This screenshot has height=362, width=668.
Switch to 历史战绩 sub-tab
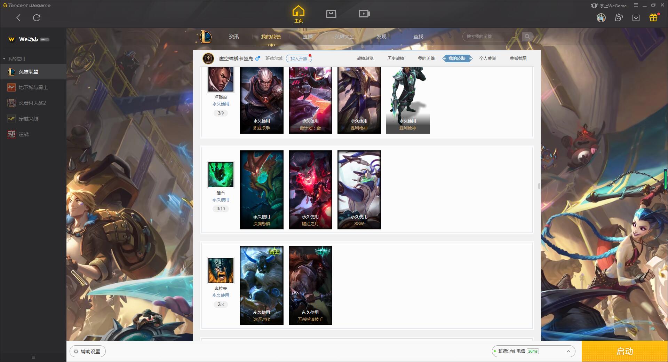pyautogui.click(x=396, y=58)
